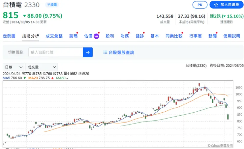Image resolution: width=244 pixels, height=149 pixels.
Task: Click the 143,558 volume value
Action: click(165, 16)
